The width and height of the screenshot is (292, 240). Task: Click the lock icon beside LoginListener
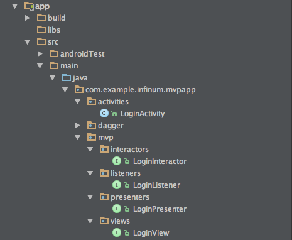pos(127,185)
